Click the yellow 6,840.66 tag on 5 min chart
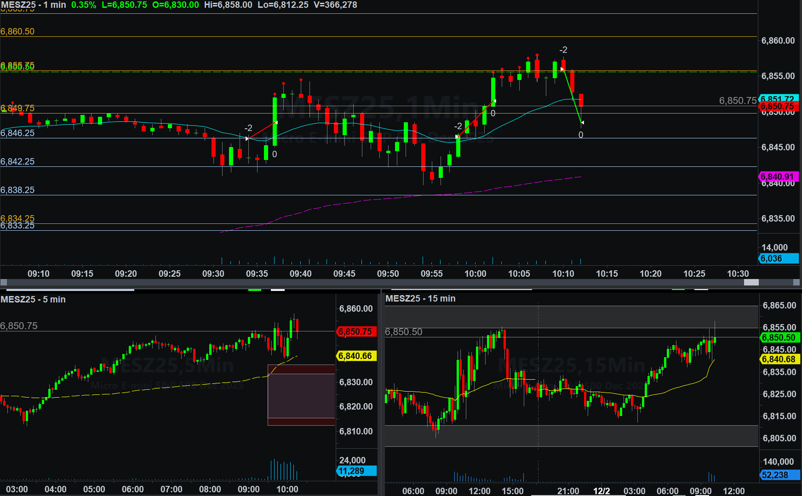Image resolution: width=802 pixels, height=496 pixels. coord(355,356)
